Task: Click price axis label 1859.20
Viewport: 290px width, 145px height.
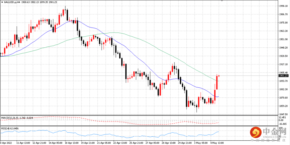Action: pyautogui.click(x=283, y=106)
